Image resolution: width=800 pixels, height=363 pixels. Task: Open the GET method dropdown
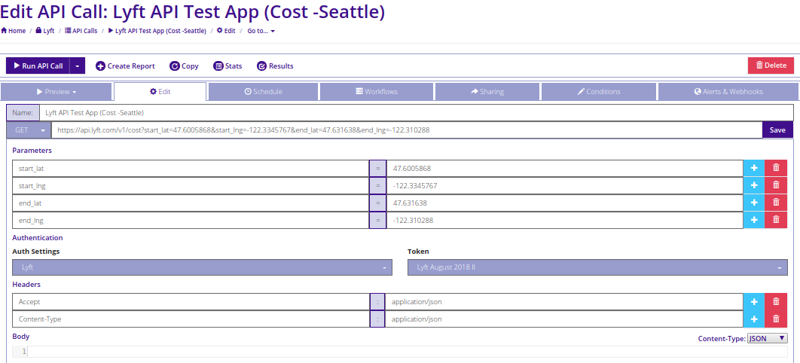[x=29, y=130]
